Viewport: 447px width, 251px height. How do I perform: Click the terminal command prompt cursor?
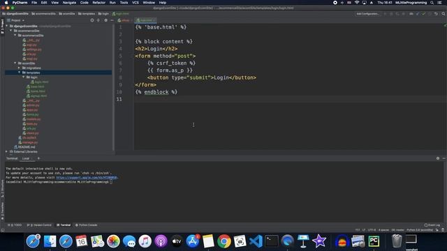[x=111, y=181]
